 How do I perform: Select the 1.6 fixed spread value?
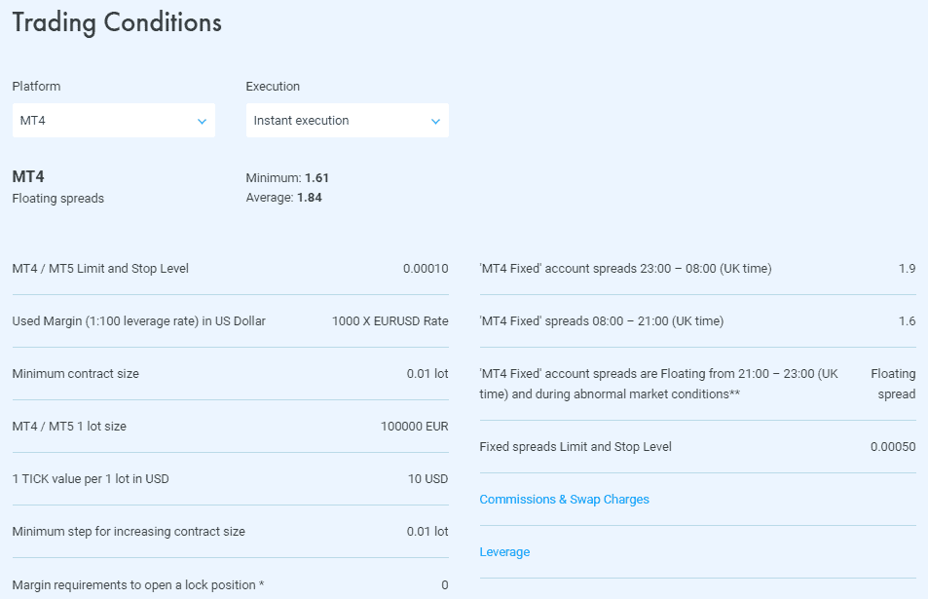click(907, 321)
